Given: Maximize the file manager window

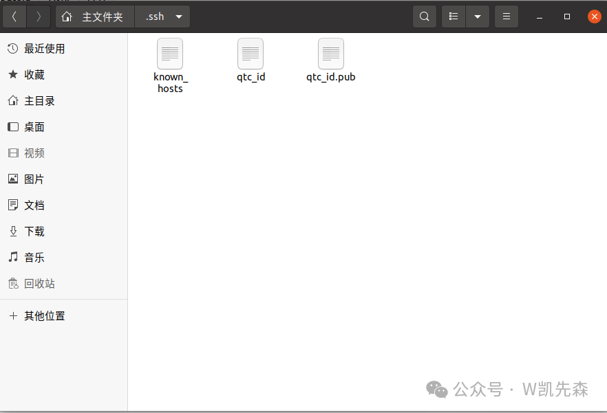Looking at the screenshot, I should (x=567, y=16).
